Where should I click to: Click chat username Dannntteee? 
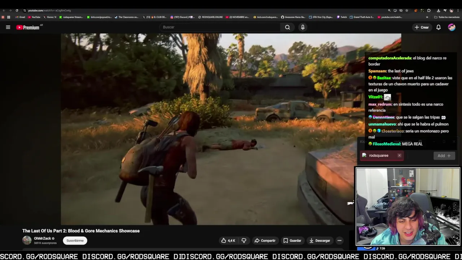point(384,117)
